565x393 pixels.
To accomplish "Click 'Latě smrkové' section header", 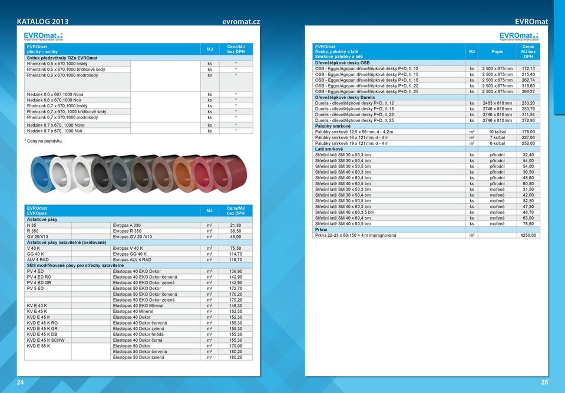I will [427, 149].
